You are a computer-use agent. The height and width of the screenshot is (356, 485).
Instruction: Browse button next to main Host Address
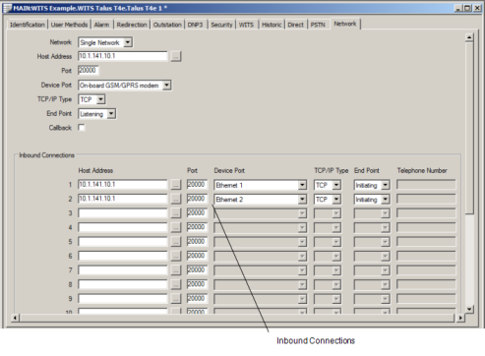176,56
